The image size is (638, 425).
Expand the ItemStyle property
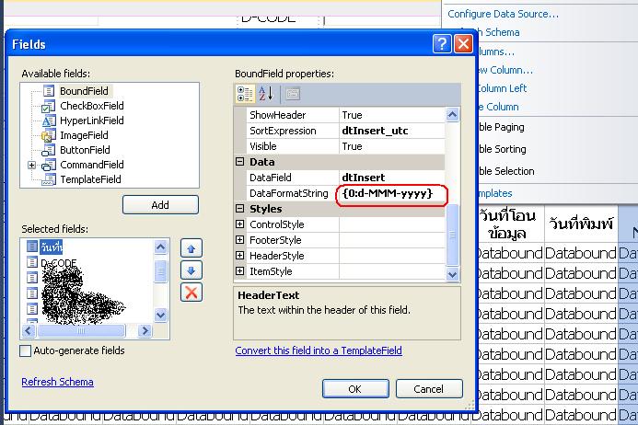pyautogui.click(x=240, y=271)
